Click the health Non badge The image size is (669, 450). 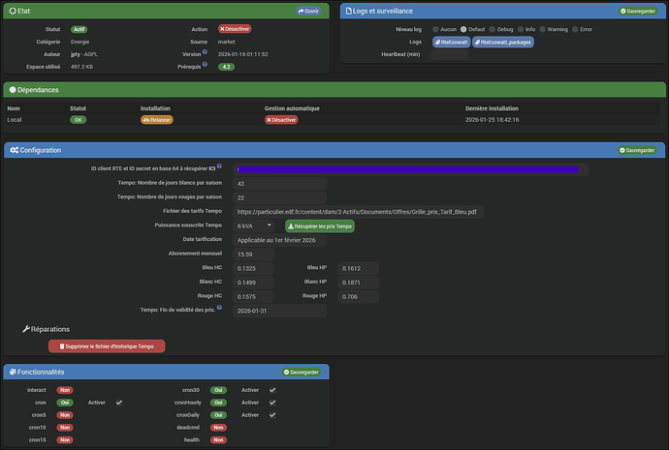[x=218, y=439]
